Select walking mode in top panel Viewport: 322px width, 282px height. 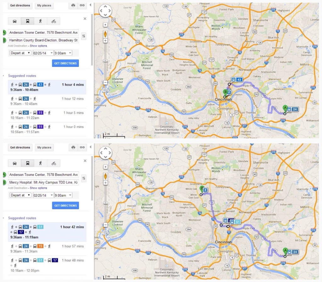coord(41,21)
